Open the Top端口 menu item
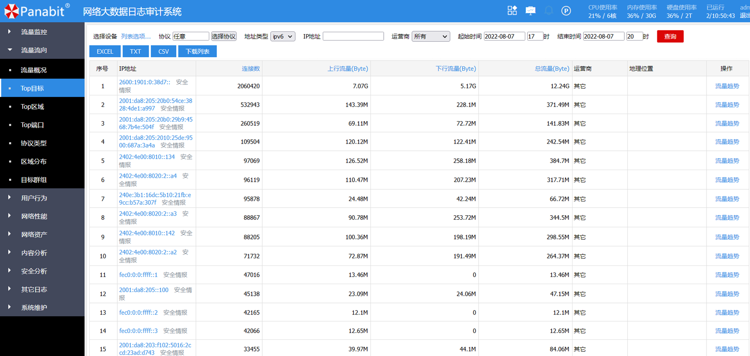This screenshot has width=750, height=356. click(x=42, y=125)
